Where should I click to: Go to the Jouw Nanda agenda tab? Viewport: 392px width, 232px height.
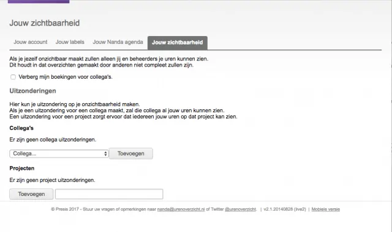point(118,42)
